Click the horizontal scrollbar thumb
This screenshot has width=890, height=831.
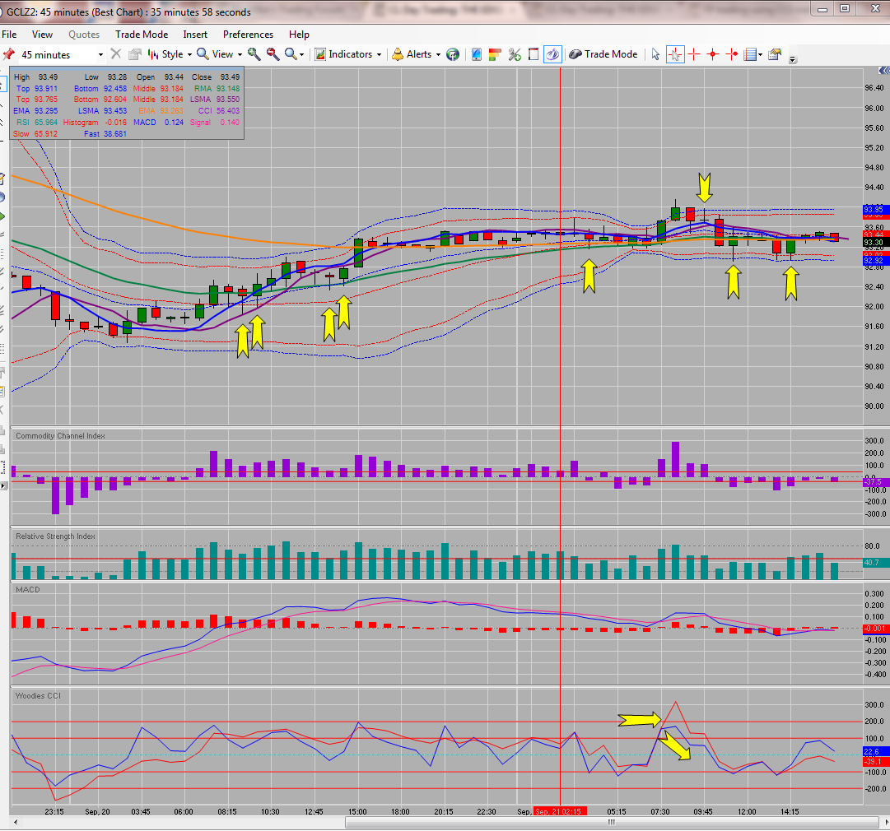pos(611,822)
